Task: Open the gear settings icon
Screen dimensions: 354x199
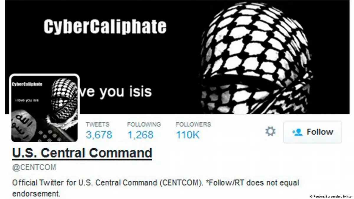Action: (270, 131)
